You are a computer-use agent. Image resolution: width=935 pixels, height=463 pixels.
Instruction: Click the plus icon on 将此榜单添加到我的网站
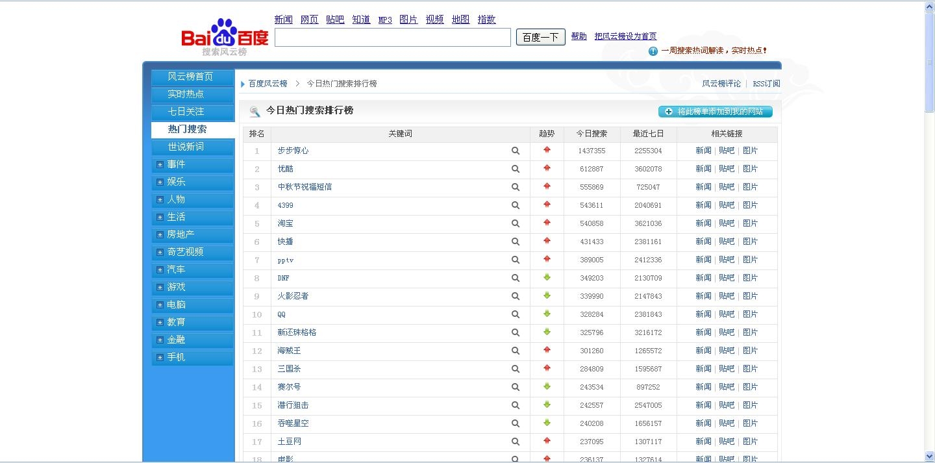(x=669, y=112)
